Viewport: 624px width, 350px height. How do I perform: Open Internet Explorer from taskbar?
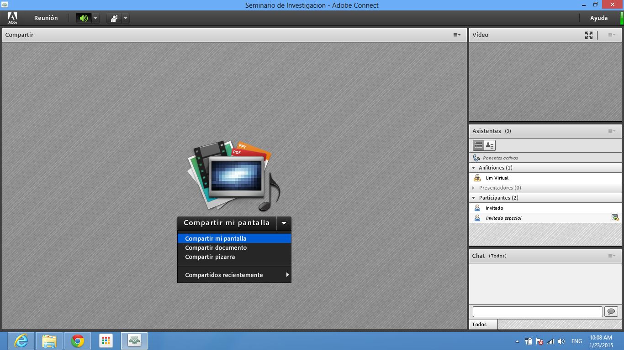[x=21, y=341]
